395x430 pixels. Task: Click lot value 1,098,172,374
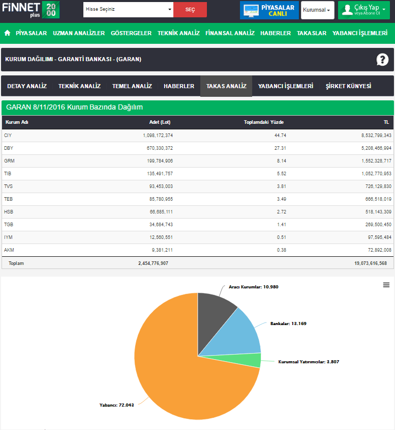(158, 136)
